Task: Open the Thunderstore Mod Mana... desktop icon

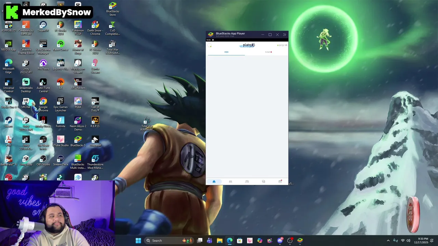Action: [95, 162]
